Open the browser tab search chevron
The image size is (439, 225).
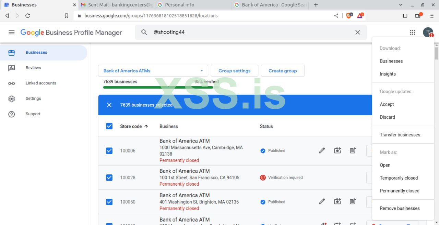coord(401,5)
